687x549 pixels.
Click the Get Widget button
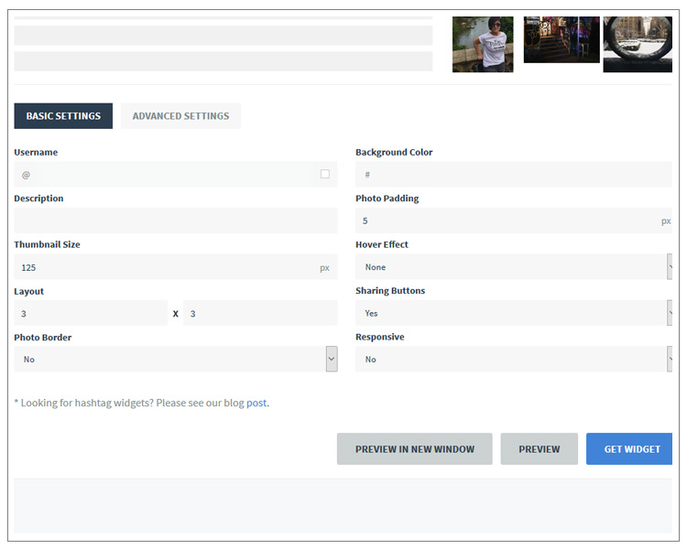pos(629,448)
